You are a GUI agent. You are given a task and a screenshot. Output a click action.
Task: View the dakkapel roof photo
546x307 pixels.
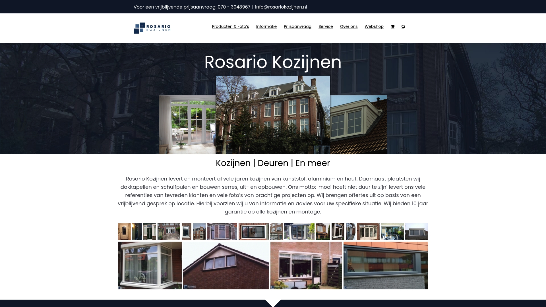coord(226,265)
